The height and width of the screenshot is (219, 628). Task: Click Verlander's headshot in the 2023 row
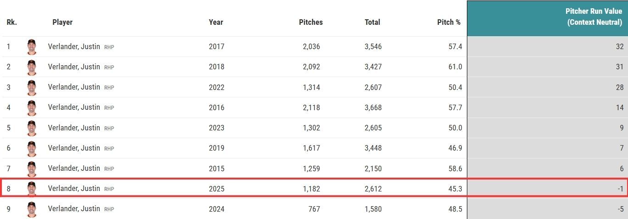click(31, 128)
